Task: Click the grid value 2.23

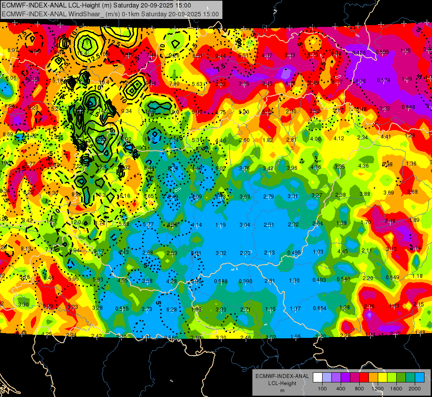Action: (245, 253)
